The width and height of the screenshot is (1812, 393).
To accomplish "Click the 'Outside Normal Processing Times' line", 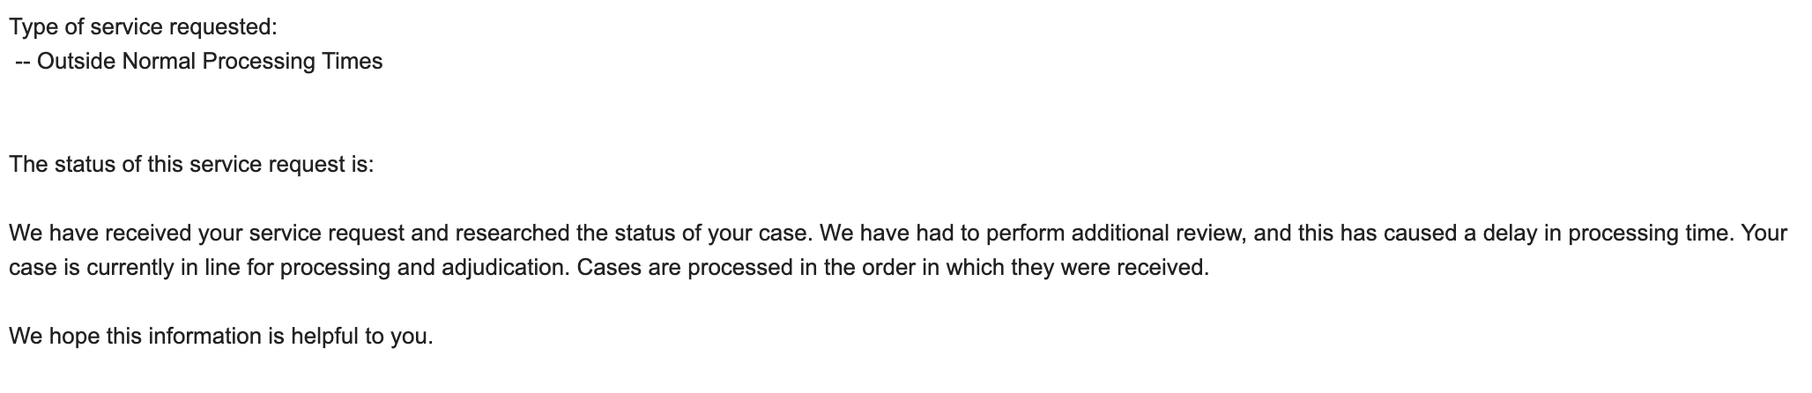I will (199, 62).
